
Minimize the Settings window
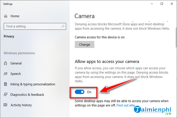(152, 4)
